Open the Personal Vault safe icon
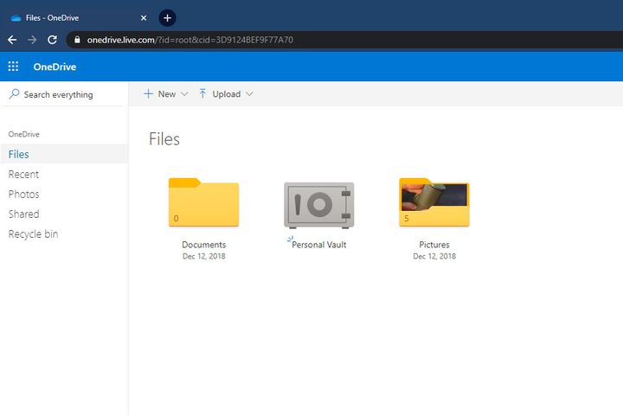This screenshot has width=623, height=415. 319,205
